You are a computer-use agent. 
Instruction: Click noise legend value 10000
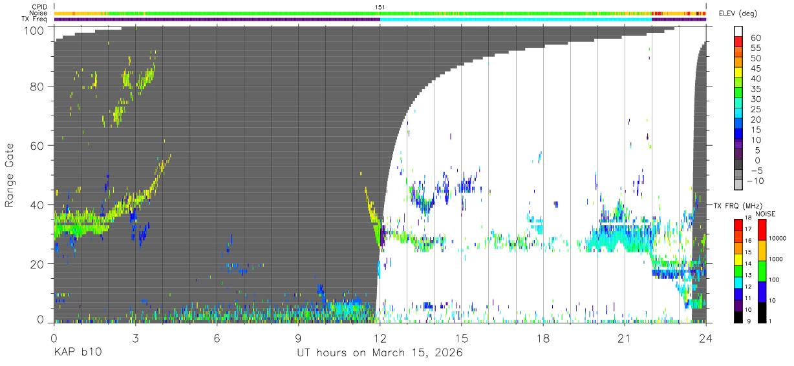coord(777,239)
